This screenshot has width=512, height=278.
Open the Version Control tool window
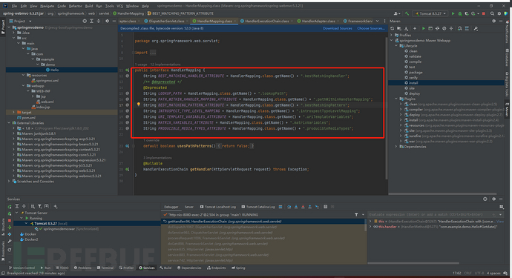point(22,268)
